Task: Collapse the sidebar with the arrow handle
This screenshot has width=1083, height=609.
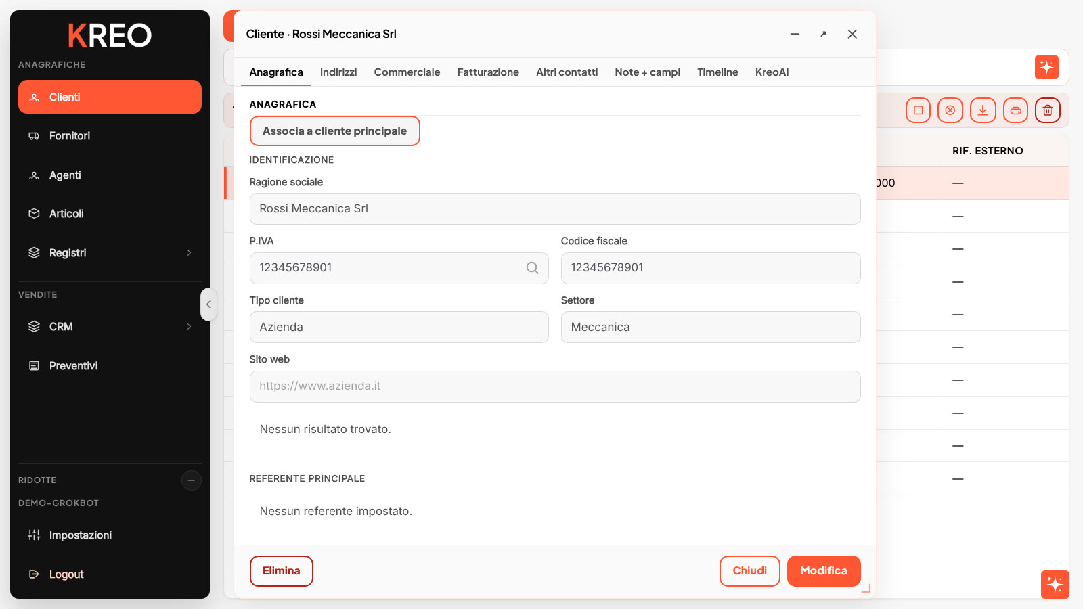Action: pyautogui.click(x=208, y=304)
